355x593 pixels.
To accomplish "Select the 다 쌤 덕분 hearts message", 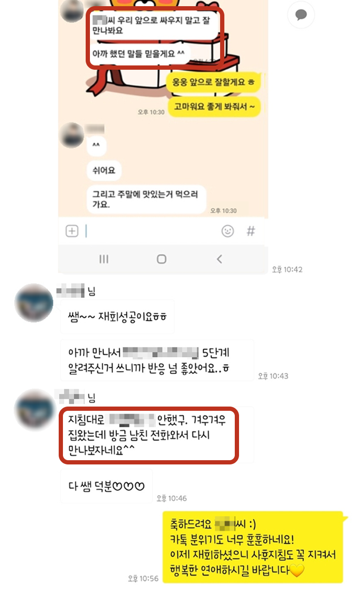I will (x=106, y=486).
